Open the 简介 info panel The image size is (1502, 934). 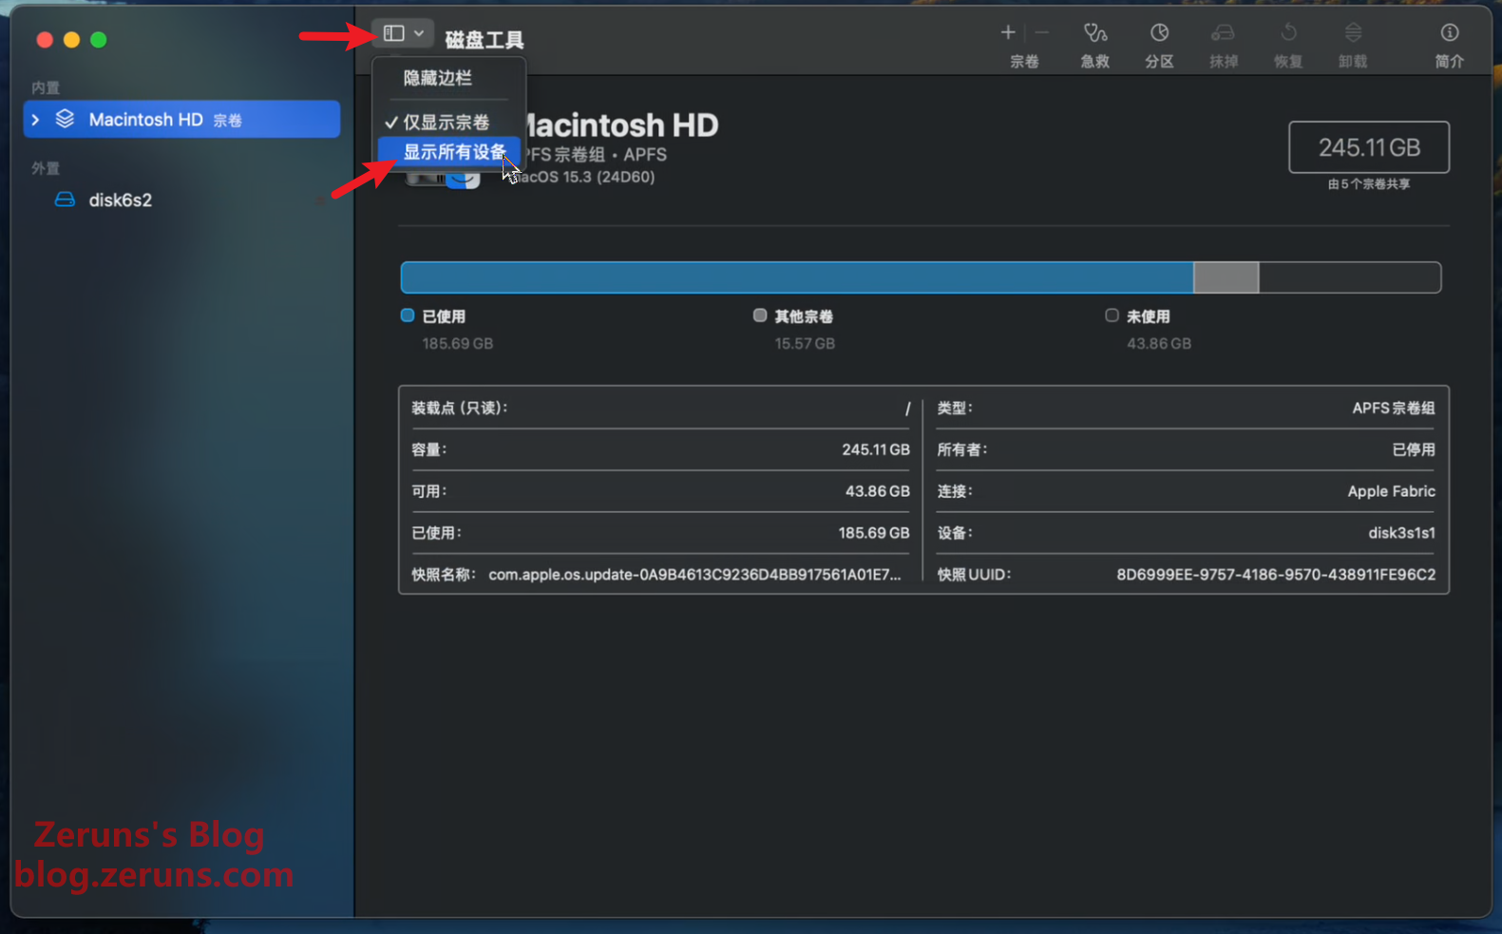pyautogui.click(x=1450, y=45)
